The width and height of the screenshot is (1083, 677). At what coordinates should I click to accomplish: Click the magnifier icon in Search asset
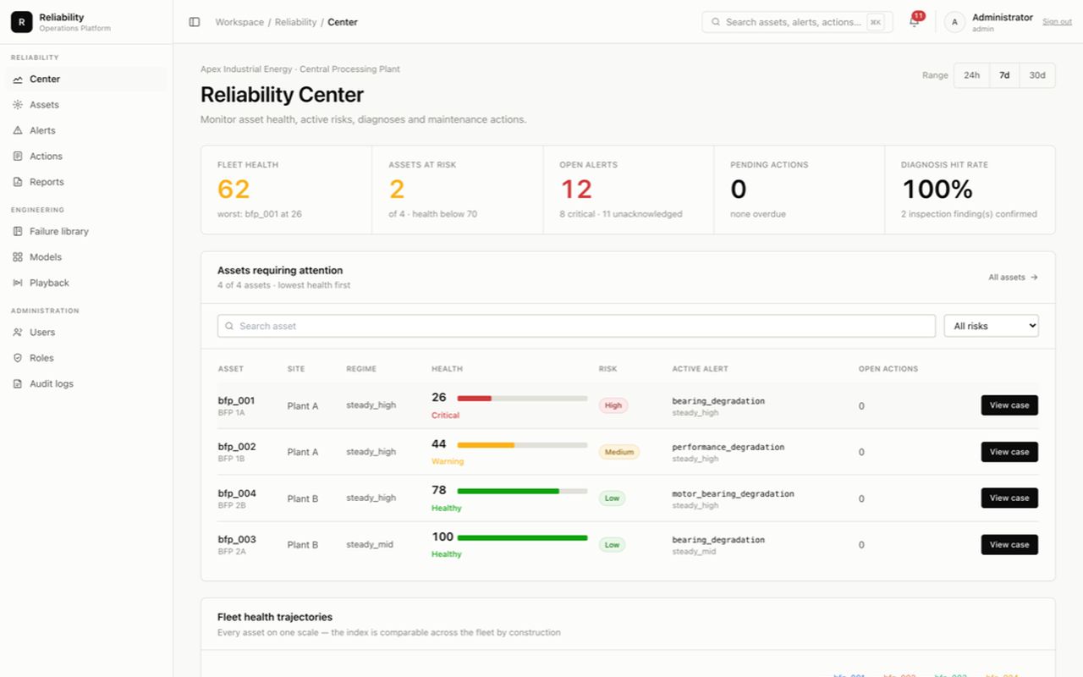point(229,326)
